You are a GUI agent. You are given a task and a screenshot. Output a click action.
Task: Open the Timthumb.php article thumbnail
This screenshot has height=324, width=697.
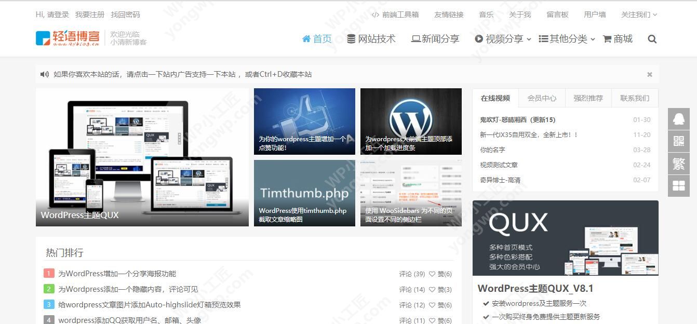coord(304,193)
